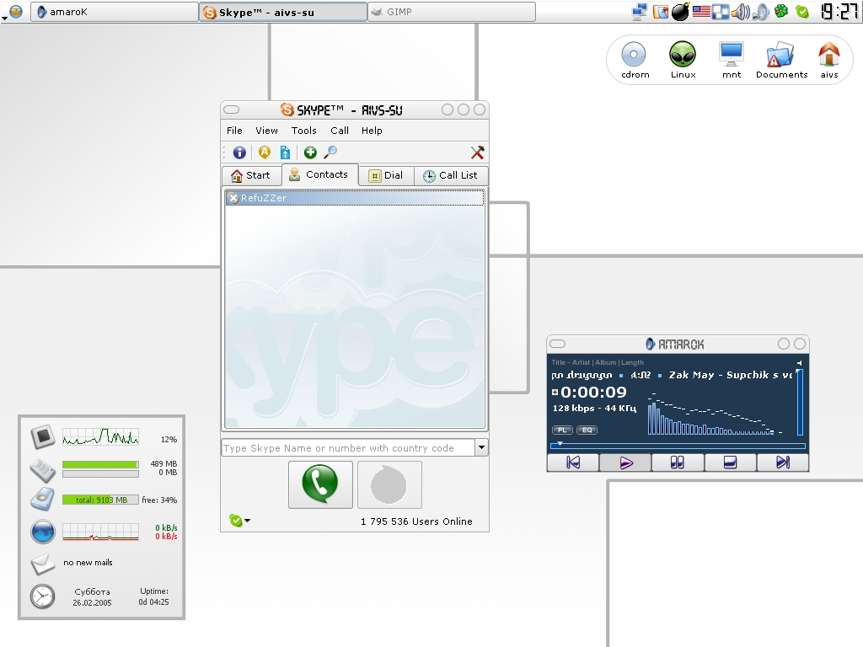Viewport: 863px width, 647px height.
Task: Click the Skype green check tray icon
Action: click(x=802, y=12)
